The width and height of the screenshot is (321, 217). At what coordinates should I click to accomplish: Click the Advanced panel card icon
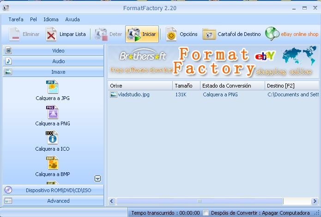[x=8, y=201]
